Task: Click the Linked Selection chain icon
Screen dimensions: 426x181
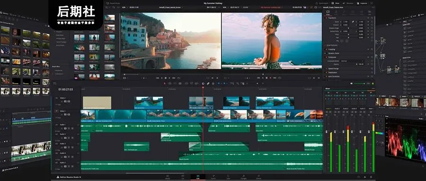Action: pos(208,83)
